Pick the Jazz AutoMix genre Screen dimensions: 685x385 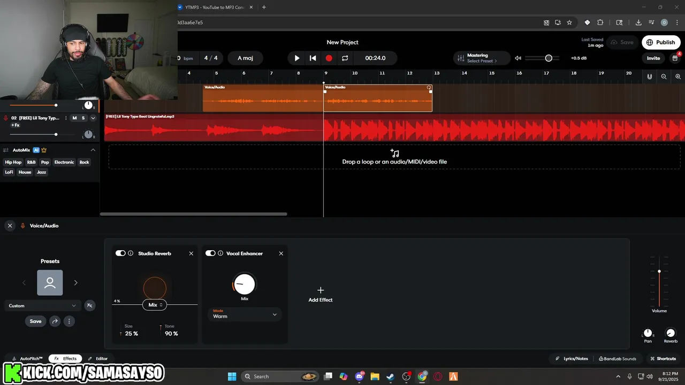41,172
